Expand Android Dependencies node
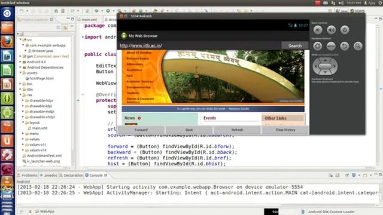Screen dimensions: 383x215 20,67
